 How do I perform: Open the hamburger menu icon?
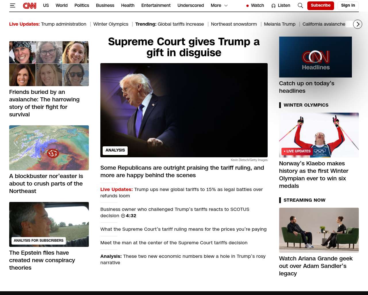coord(12,5)
